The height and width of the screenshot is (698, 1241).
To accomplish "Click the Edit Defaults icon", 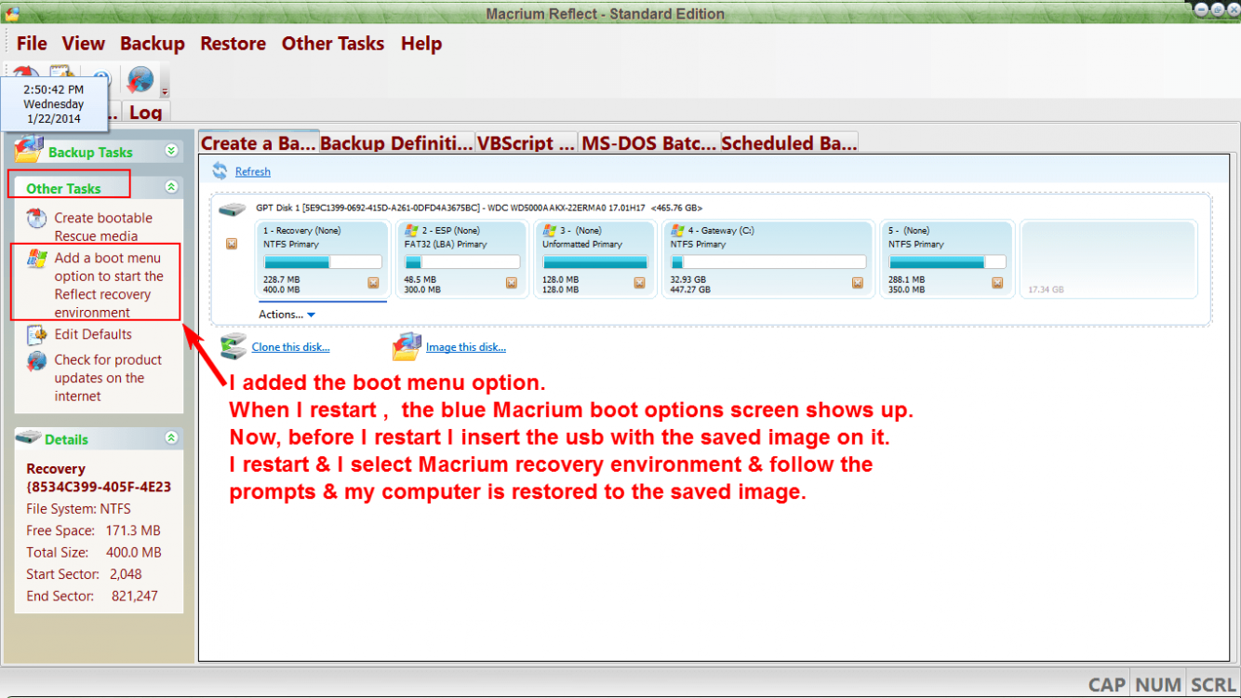I will [36, 335].
